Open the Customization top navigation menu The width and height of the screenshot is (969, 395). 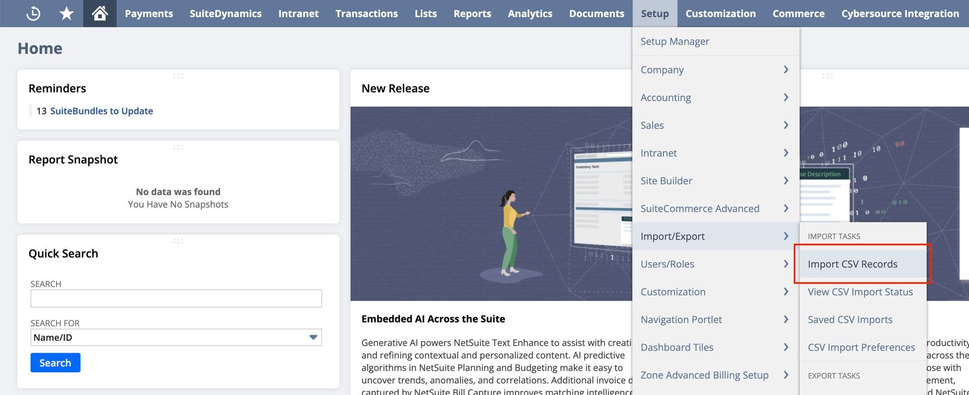click(x=721, y=14)
